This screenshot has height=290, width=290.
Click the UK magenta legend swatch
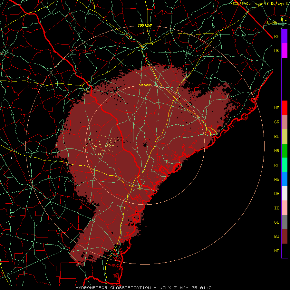[x=285, y=51]
